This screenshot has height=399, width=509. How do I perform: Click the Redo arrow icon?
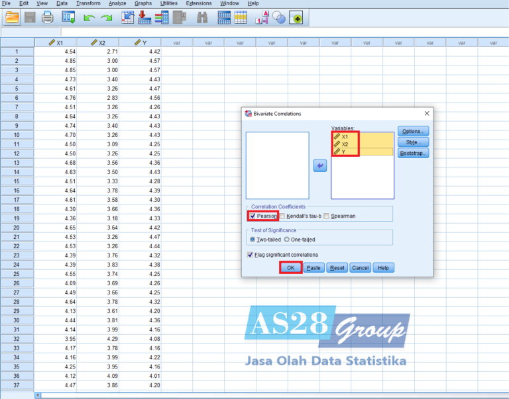pyautogui.click(x=107, y=18)
